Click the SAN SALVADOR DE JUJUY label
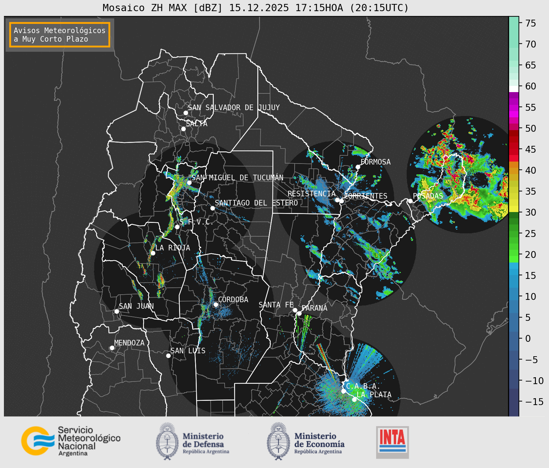Image resolution: width=549 pixels, height=468 pixels. click(x=234, y=107)
